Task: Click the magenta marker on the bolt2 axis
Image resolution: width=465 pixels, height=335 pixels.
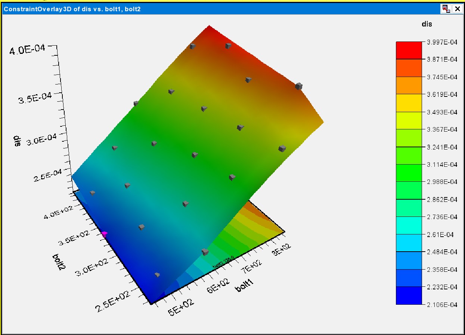Action: pyautogui.click(x=104, y=234)
